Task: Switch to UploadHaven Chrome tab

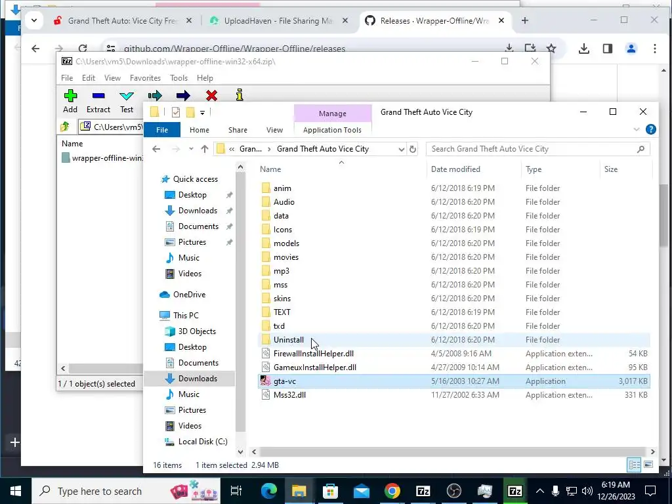Action: pos(278,20)
